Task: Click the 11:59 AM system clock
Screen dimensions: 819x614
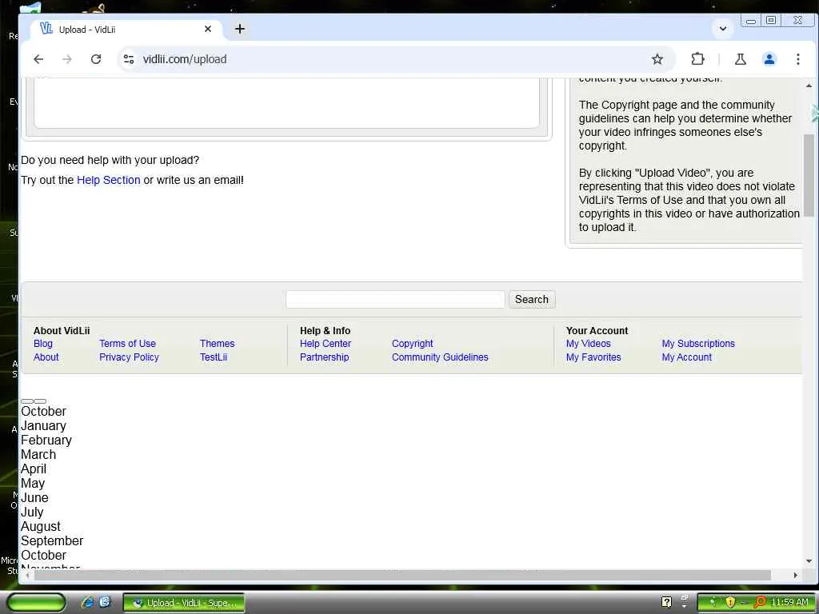Action: point(789,603)
